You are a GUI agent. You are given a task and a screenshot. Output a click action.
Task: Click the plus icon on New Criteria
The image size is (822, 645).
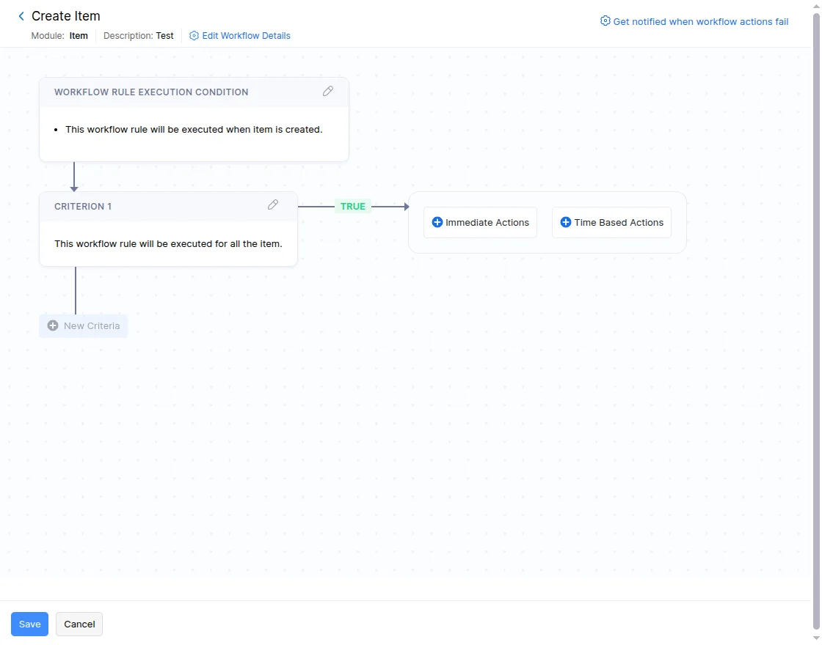[x=53, y=325]
